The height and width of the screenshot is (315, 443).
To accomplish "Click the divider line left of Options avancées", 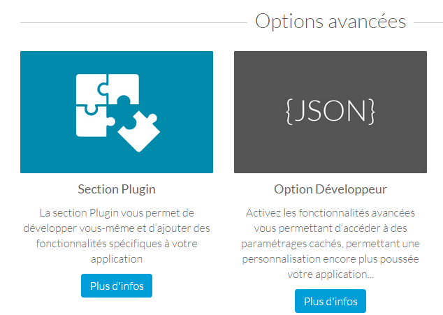I will coord(133,22).
